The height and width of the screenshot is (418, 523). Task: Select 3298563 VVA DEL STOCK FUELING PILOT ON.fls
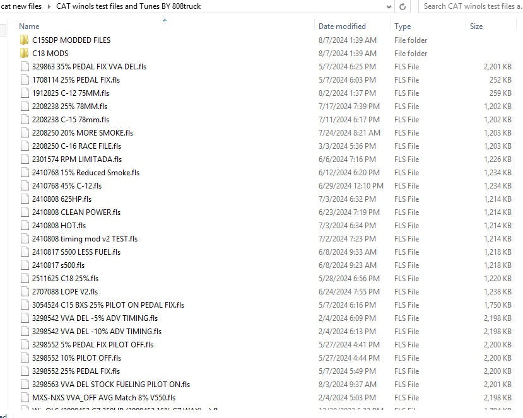pyautogui.click(x=111, y=385)
